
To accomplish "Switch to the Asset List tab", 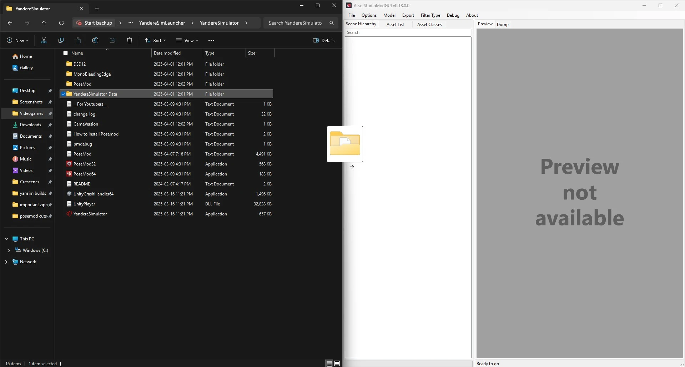I will (395, 25).
